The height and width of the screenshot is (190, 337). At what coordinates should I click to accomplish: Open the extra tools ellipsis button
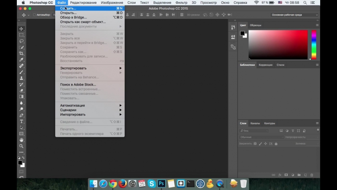(21, 152)
